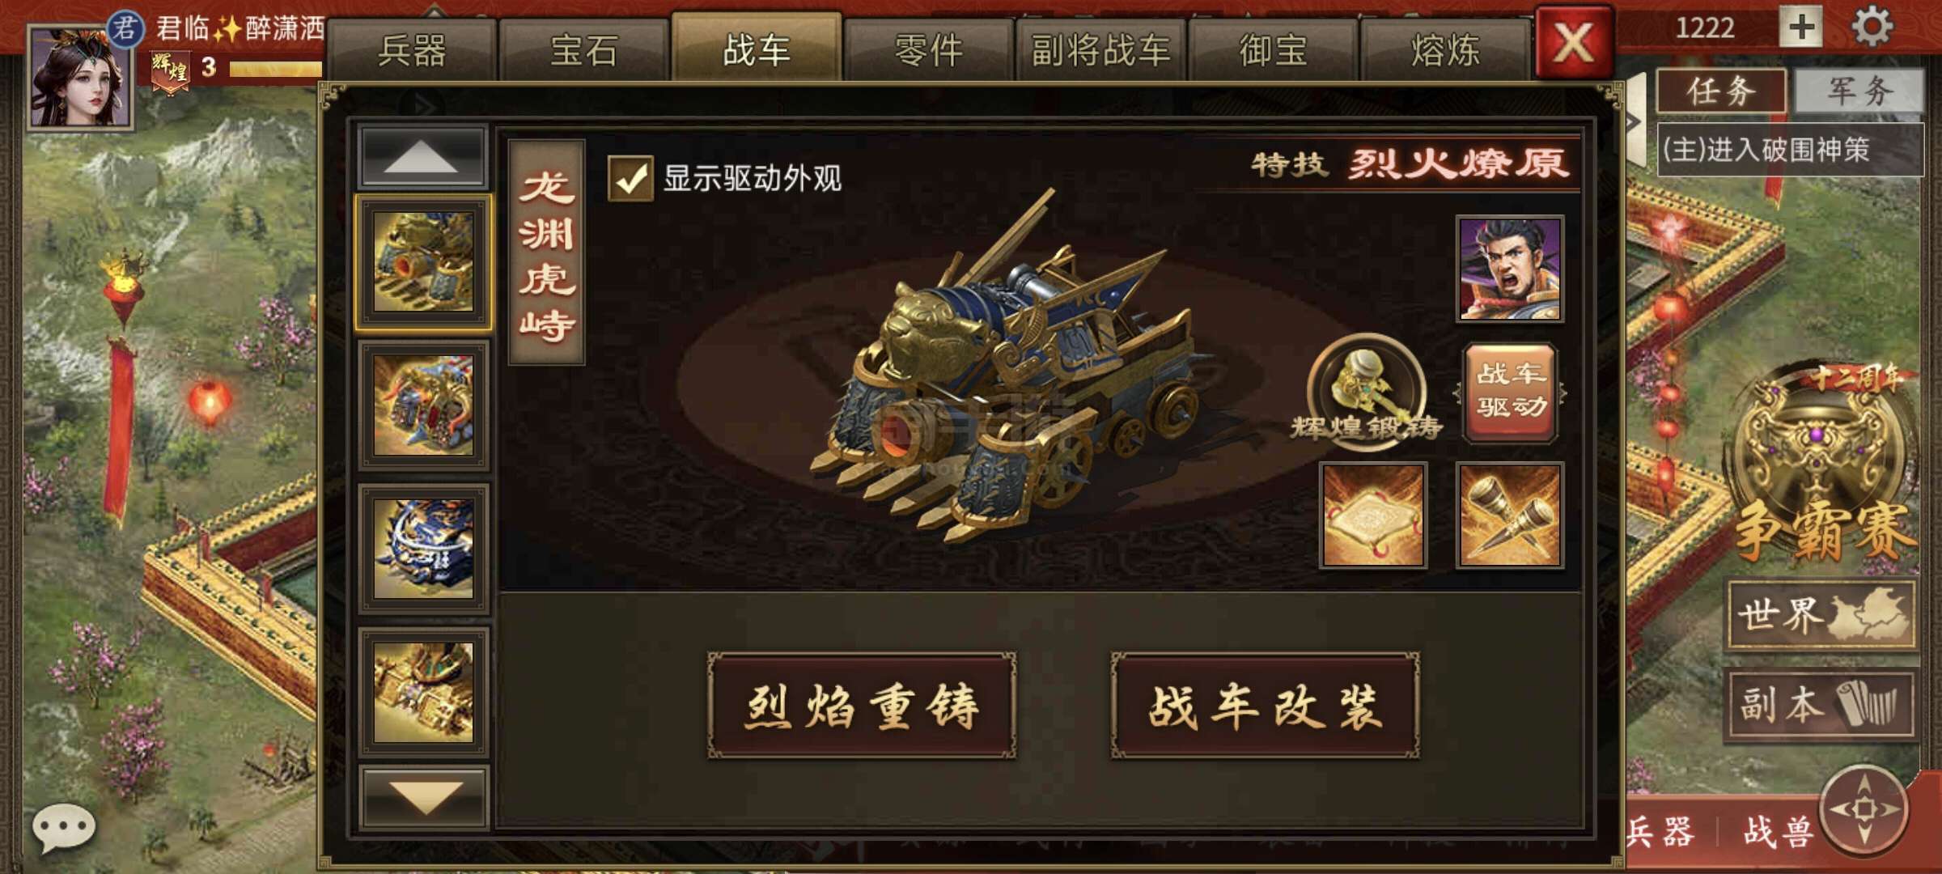
Task: Switch to the 兵器 tab
Action: [x=412, y=50]
